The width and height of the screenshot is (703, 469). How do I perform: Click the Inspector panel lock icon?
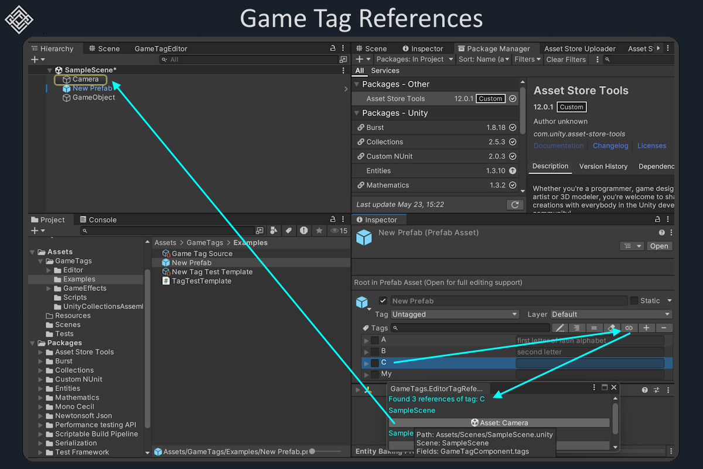657,220
